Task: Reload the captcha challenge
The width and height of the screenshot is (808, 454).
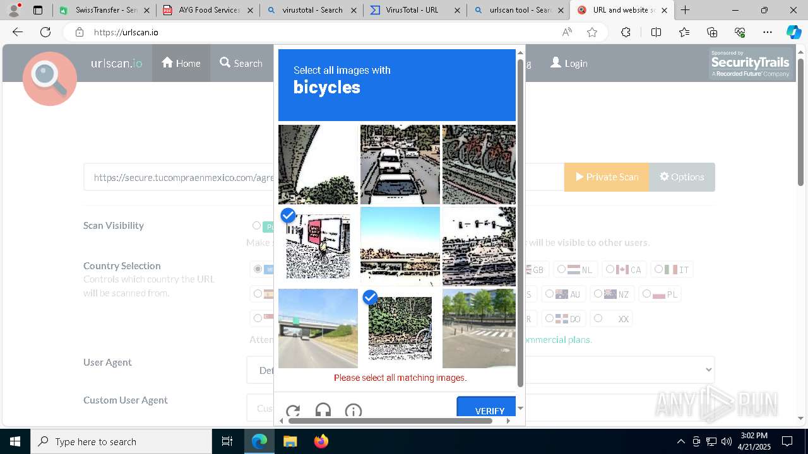Action: point(293,411)
